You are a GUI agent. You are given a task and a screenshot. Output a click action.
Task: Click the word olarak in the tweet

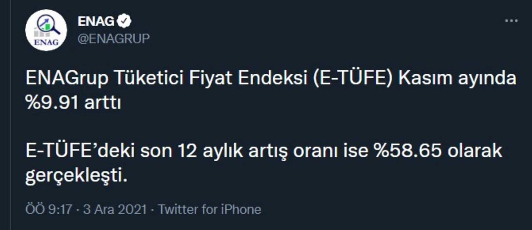(x=475, y=152)
